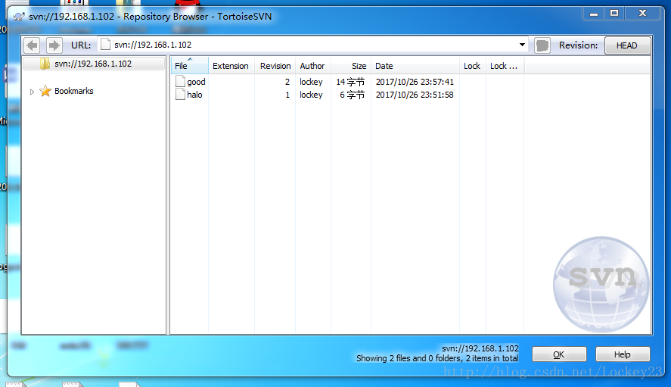Click the 14 字节 size cell

pyautogui.click(x=350, y=82)
